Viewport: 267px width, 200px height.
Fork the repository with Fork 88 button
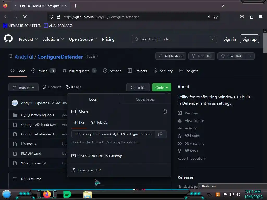click(x=202, y=56)
